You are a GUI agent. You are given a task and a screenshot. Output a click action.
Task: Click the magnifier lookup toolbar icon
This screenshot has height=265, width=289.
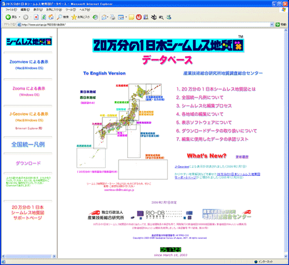161,17
